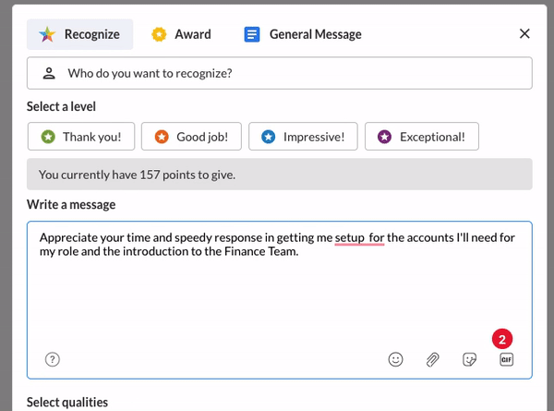This screenshot has width=554, height=411.
Task: Switch to the General Message tab
Action: 303,34
